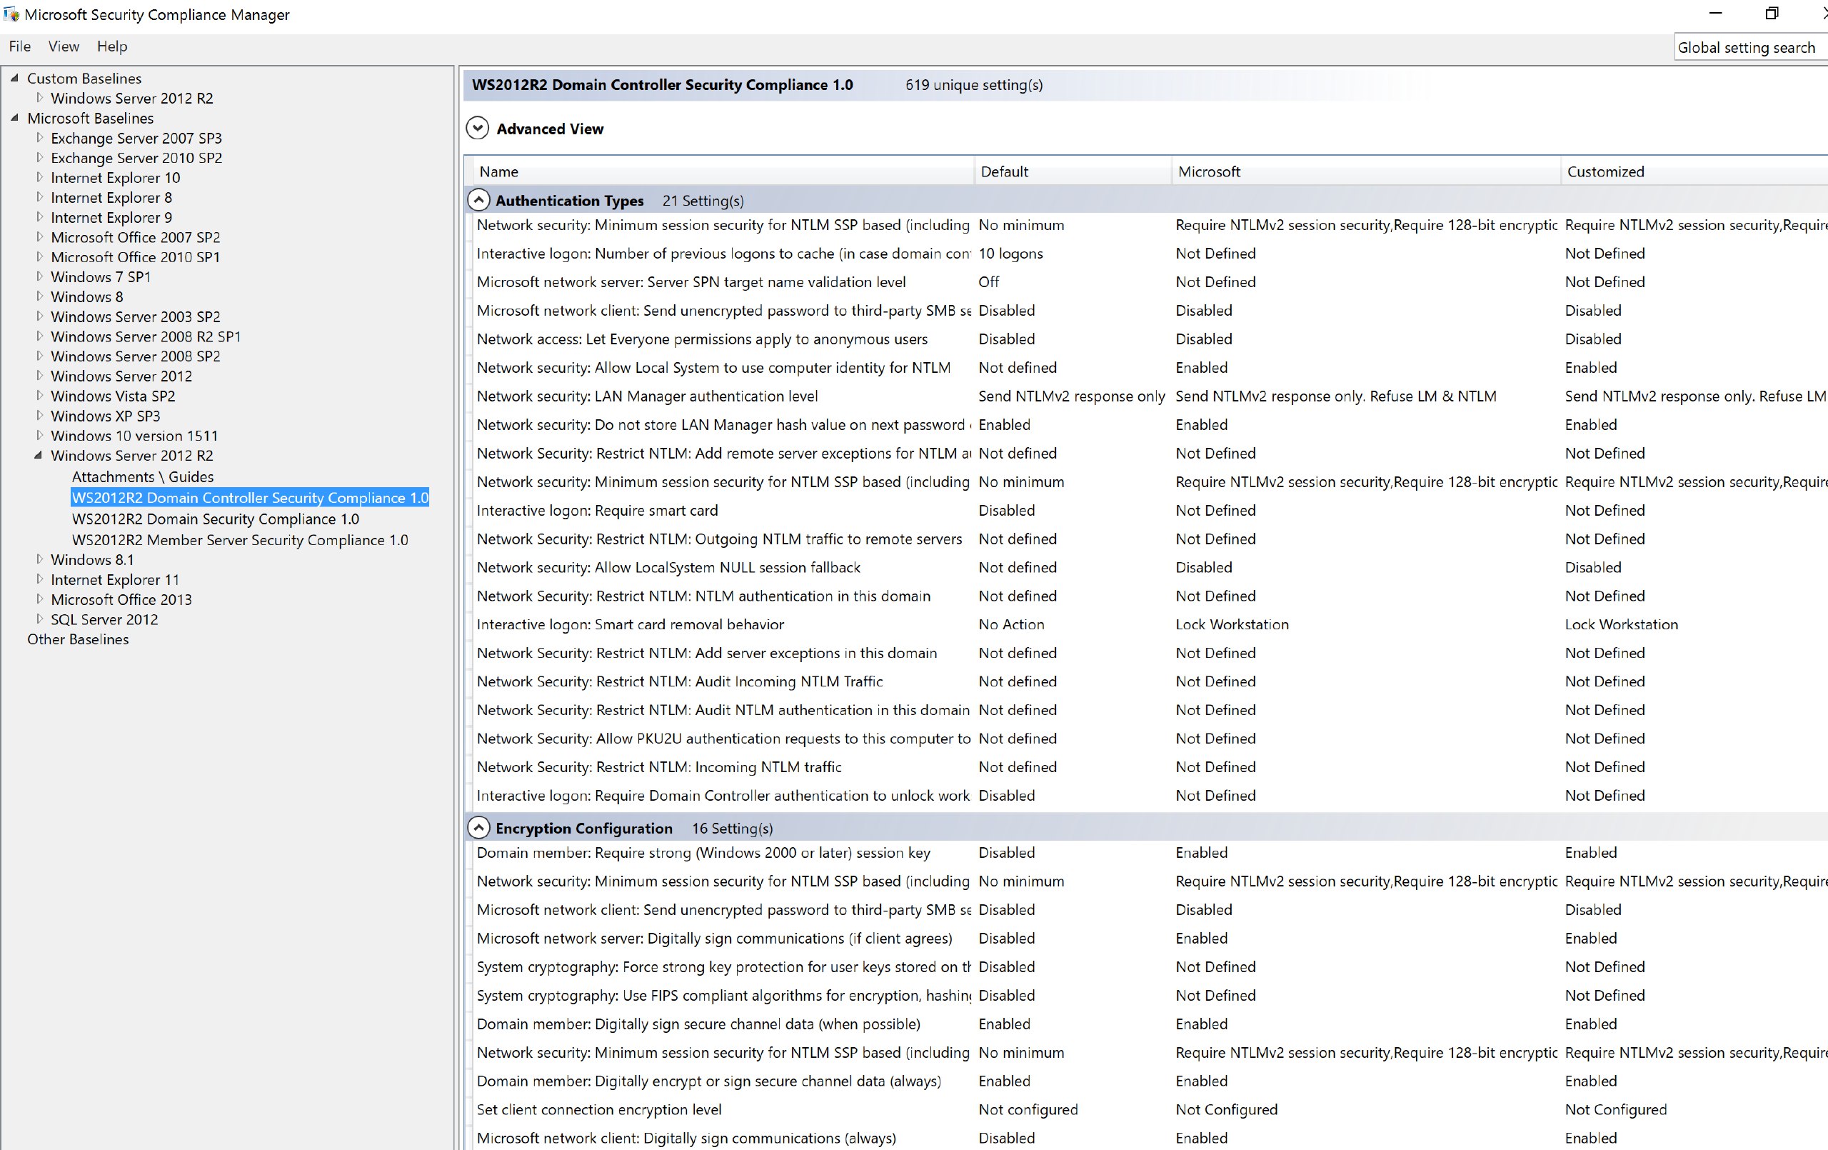1828x1150 pixels.
Task: Collapse the Microsoft Baselines tree node
Action: 14,118
